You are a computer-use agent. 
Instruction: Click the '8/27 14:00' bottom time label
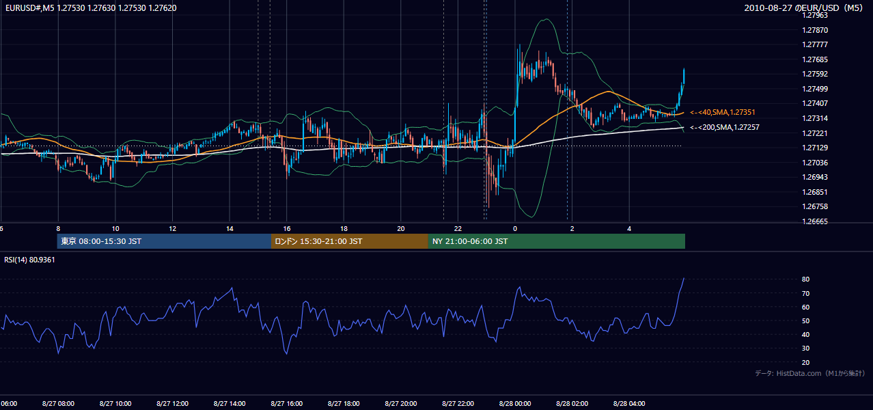click(230, 403)
